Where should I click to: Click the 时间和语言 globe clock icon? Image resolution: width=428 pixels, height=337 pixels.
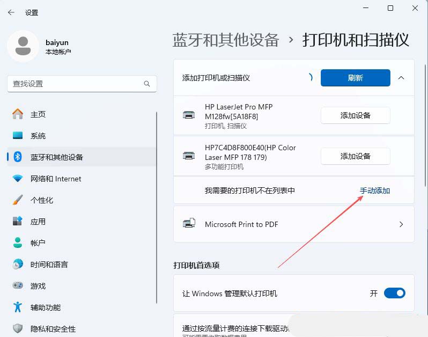point(18,265)
